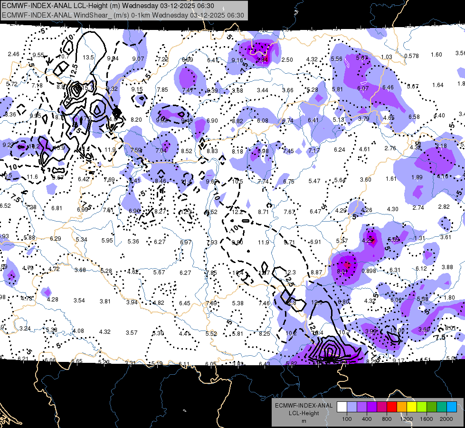This screenshot has height=428, width=465.
Task: Click the map value 5.52
Action: 211,334
